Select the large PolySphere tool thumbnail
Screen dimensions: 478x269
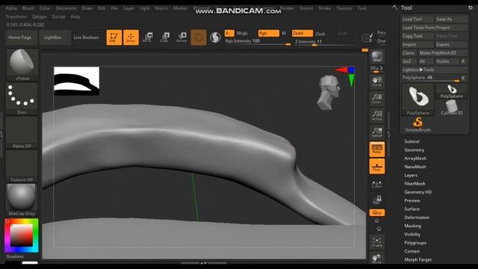pos(418,99)
